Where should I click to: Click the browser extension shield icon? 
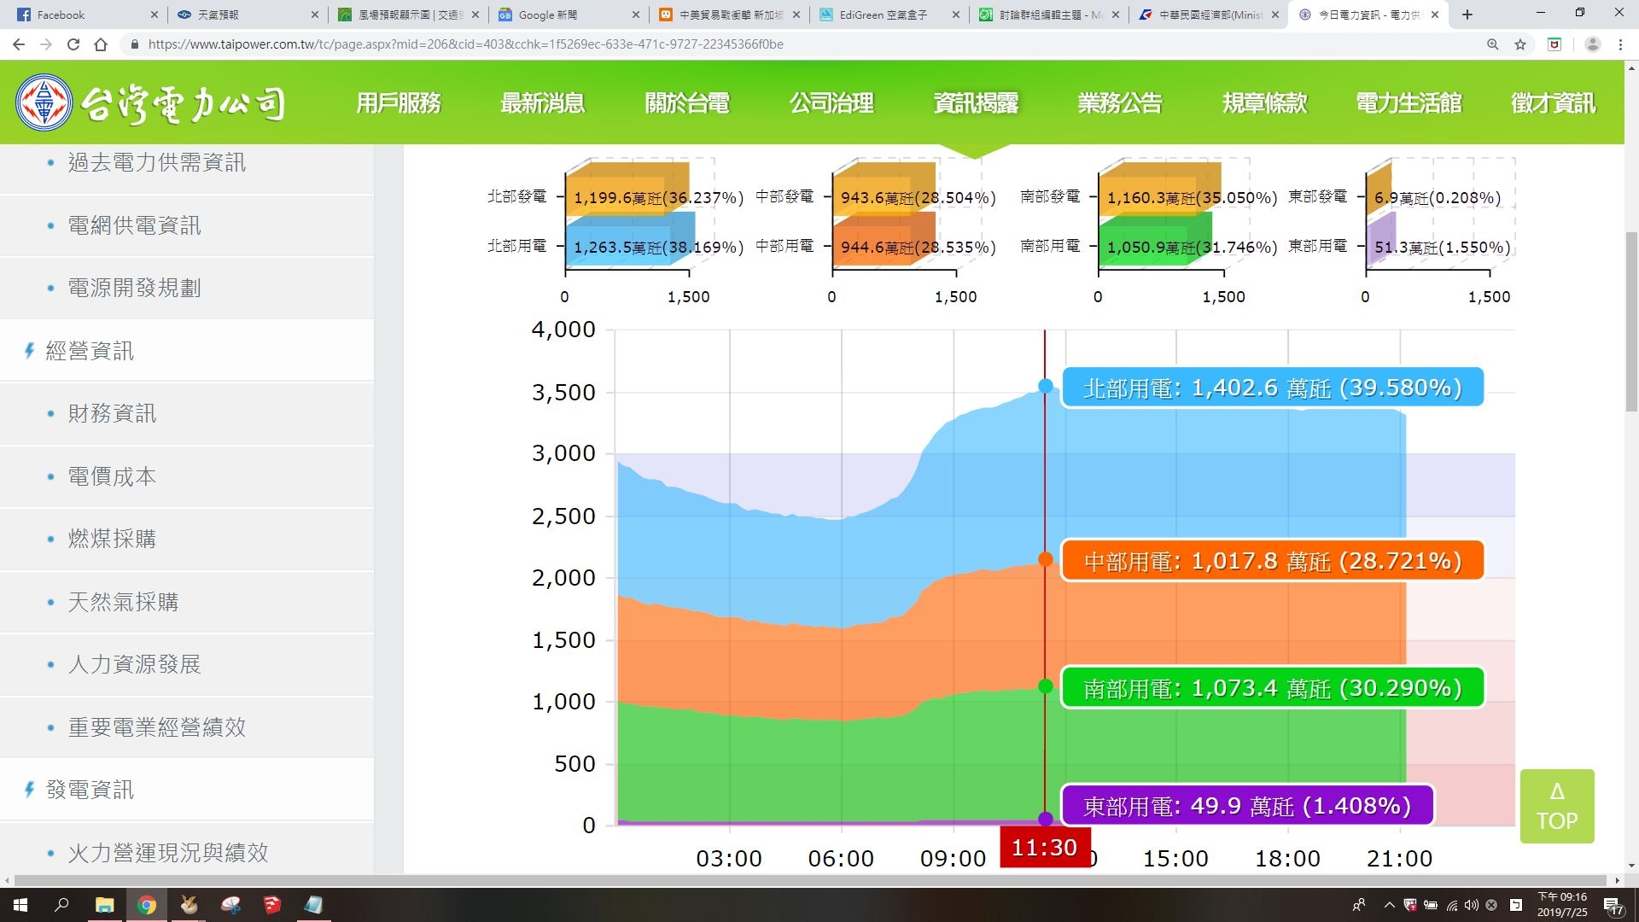(x=1554, y=44)
